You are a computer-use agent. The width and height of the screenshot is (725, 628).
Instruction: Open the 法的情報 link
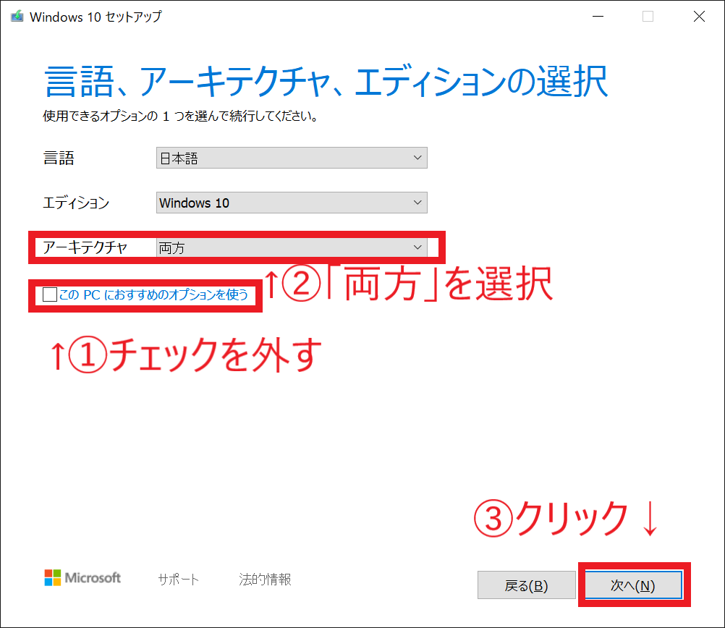[x=265, y=579]
